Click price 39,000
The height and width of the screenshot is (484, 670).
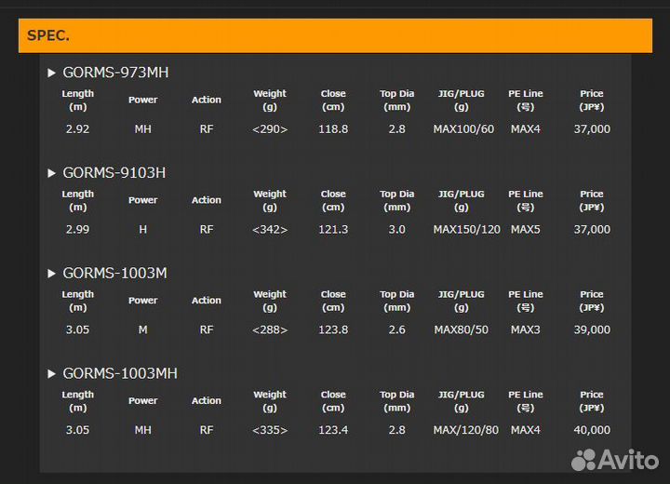[x=592, y=329]
